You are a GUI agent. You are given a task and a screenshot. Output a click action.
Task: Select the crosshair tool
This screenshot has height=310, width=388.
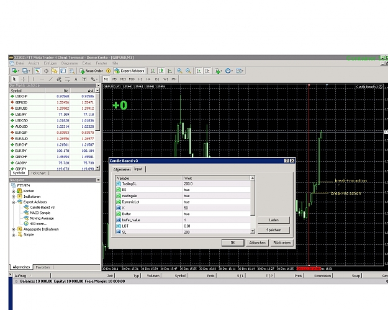(x=23, y=79)
